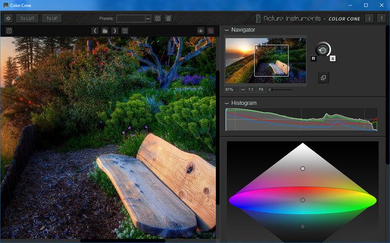390x243 pixels.
Task: Open the zoom percentage dropdown
Action: [243, 89]
